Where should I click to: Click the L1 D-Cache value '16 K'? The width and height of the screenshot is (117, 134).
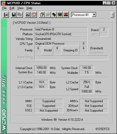point(42,87)
